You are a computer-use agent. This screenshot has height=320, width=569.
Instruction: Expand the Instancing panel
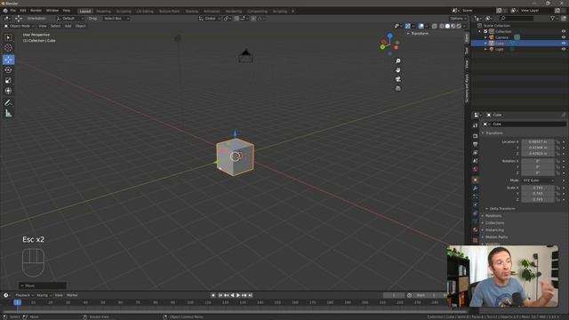[x=494, y=230]
